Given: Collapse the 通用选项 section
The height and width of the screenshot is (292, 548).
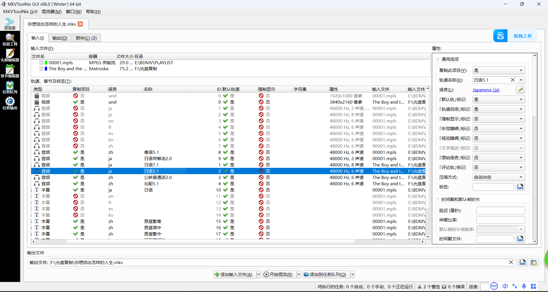Looking at the screenshot, I should (x=438, y=59).
